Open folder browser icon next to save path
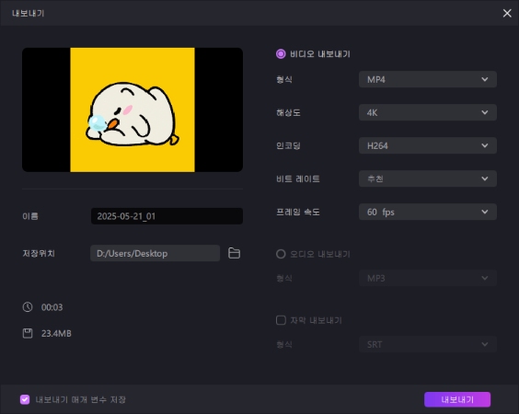Screen dimensions: 519x414 [234, 253]
